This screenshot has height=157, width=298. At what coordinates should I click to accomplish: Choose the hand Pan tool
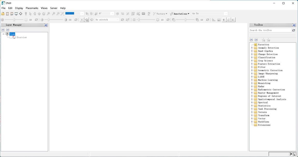(x=35, y=14)
